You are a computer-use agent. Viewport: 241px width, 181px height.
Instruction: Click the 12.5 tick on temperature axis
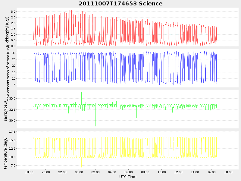[12, 149]
